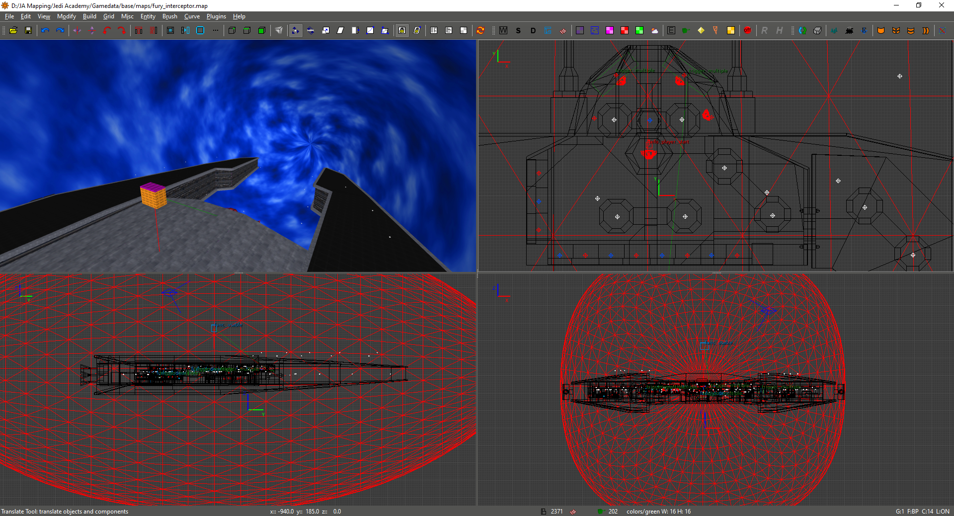This screenshot has width=954, height=516.
Task: Toggle the W filter button
Action: click(x=503, y=30)
